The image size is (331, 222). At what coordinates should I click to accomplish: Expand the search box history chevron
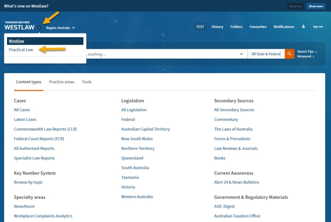(241, 54)
